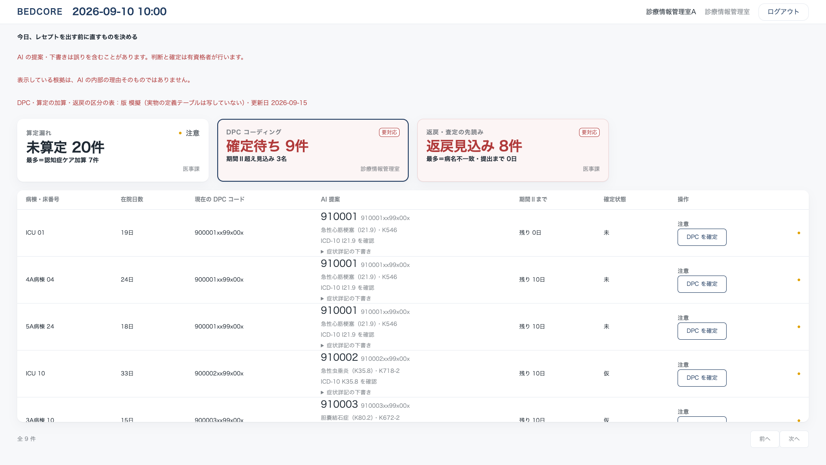Image resolution: width=826 pixels, height=465 pixels.
Task: Click the 900002xx99x00x current DPC code
Action: pos(219,374)
